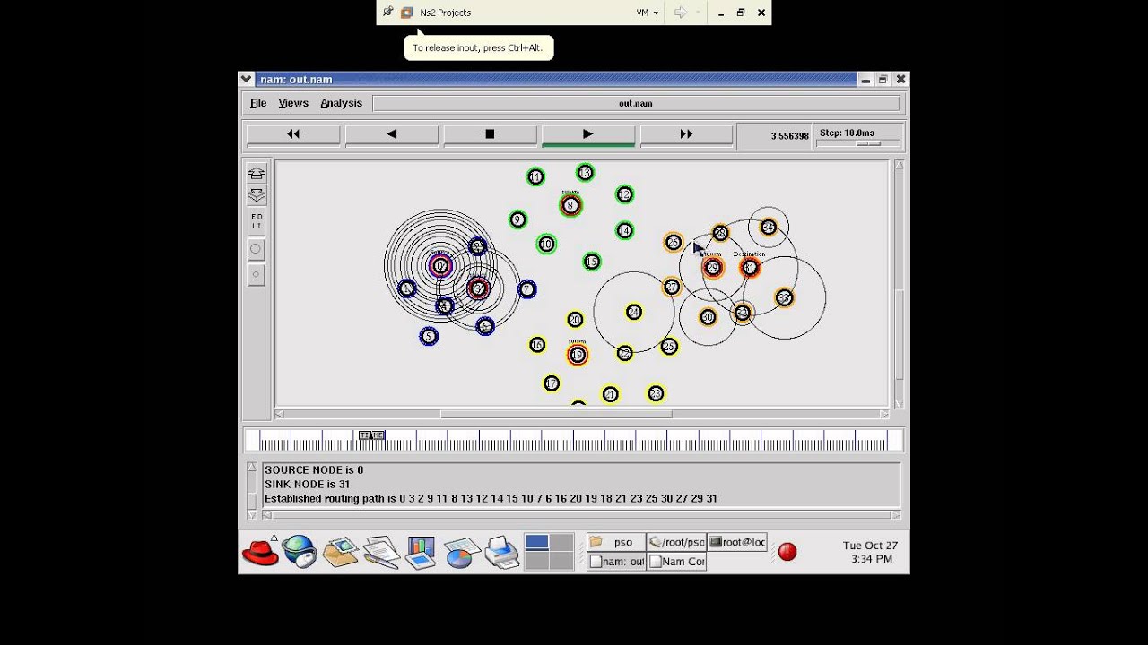Click the play backward button

pyautogui.click(x=392, y=134)
